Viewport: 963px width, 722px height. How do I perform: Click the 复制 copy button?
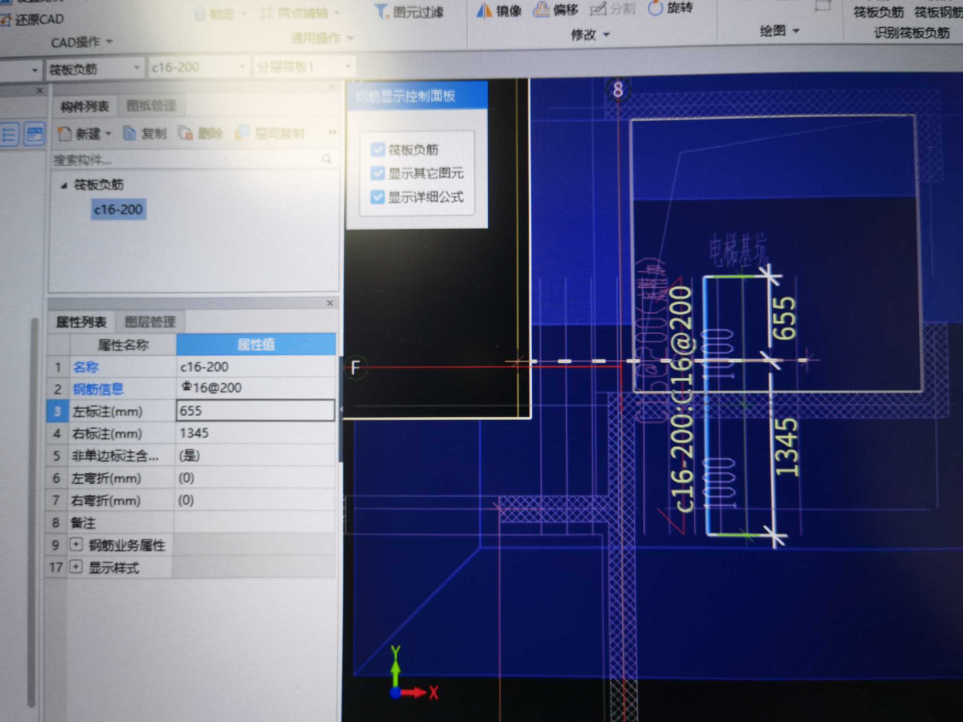pos(144,133)
